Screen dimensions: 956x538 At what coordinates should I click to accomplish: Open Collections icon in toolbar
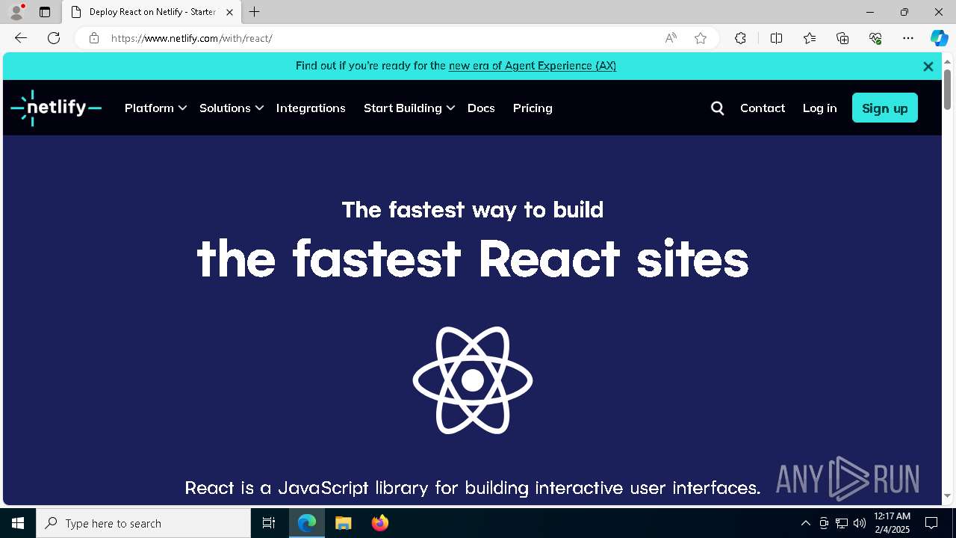pyautogui.click(x=842, y=38)
